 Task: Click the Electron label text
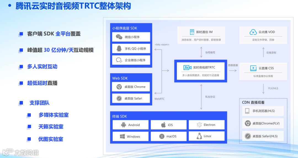coord(209,125)
